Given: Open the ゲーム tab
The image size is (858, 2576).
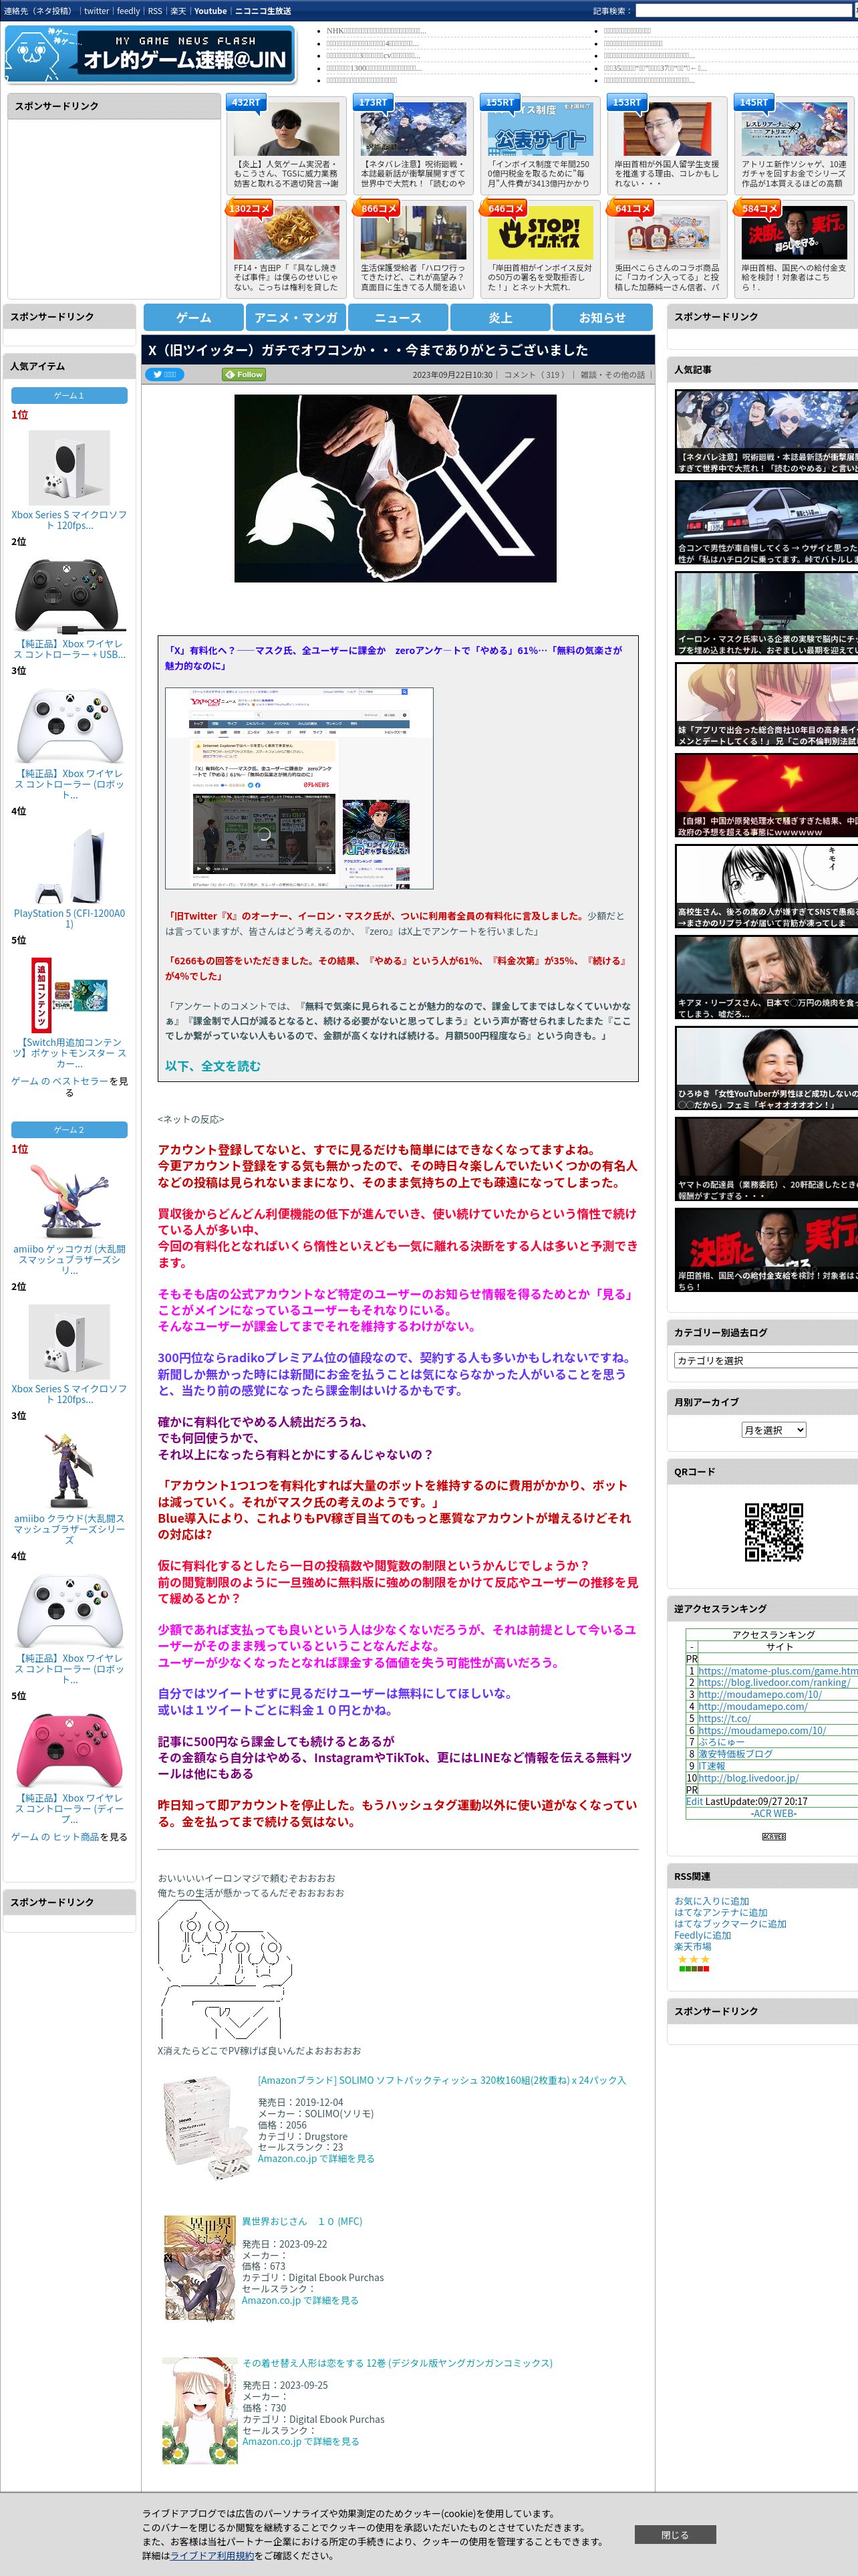Looking at the screenshot, I should pyautogui.click(x=192, y=317).
